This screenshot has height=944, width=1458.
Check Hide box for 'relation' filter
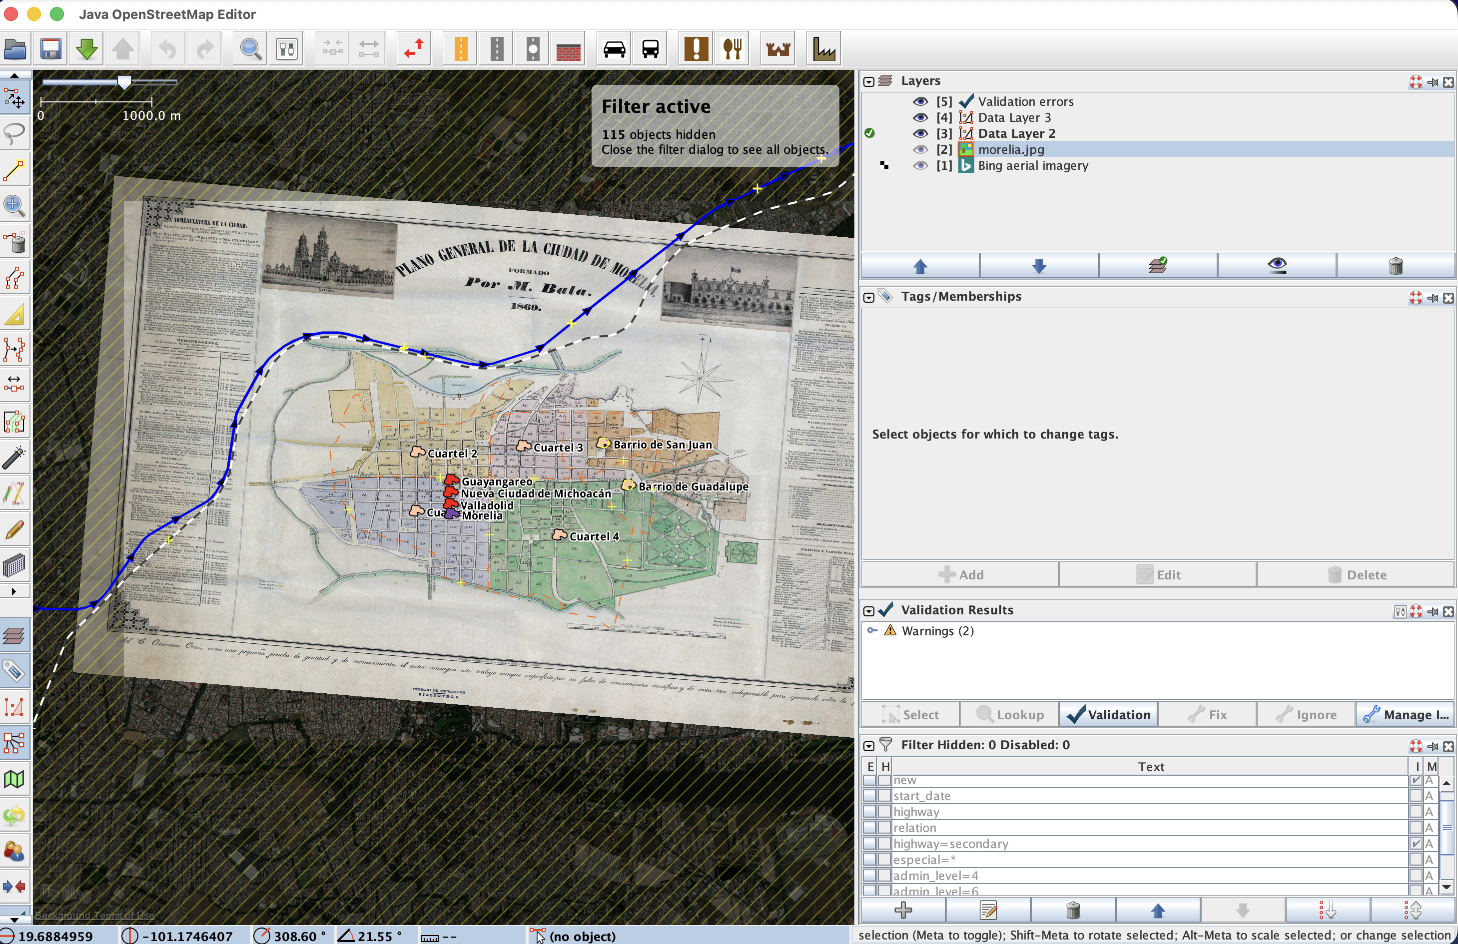tap(884, 828)
